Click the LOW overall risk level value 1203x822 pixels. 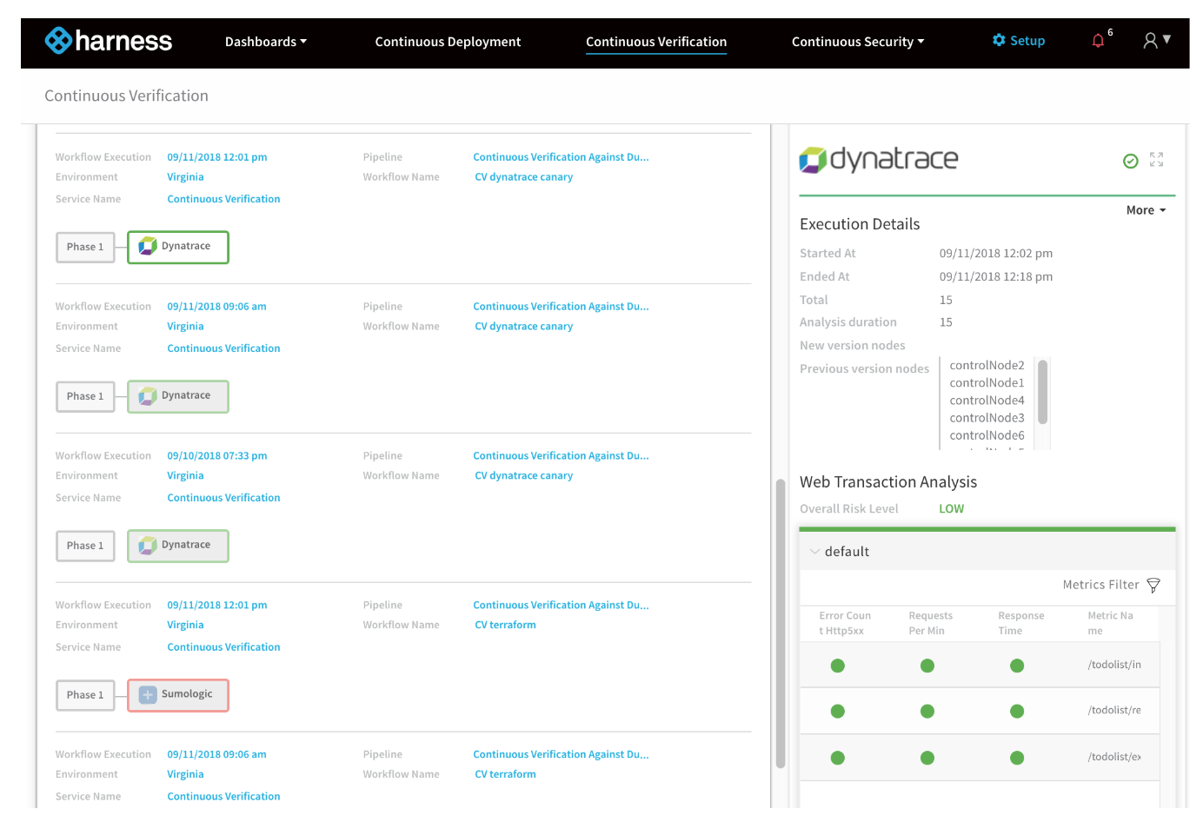[x=951, y=509]
